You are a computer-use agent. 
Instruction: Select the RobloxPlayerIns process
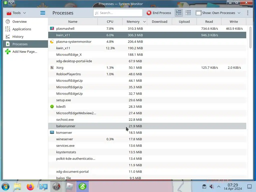tap(147, 74)
